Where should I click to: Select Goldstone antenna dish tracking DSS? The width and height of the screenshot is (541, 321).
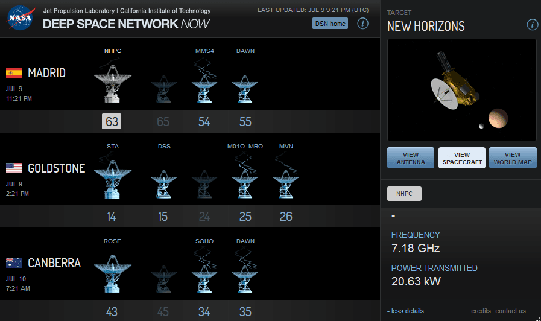coord(163,184)
